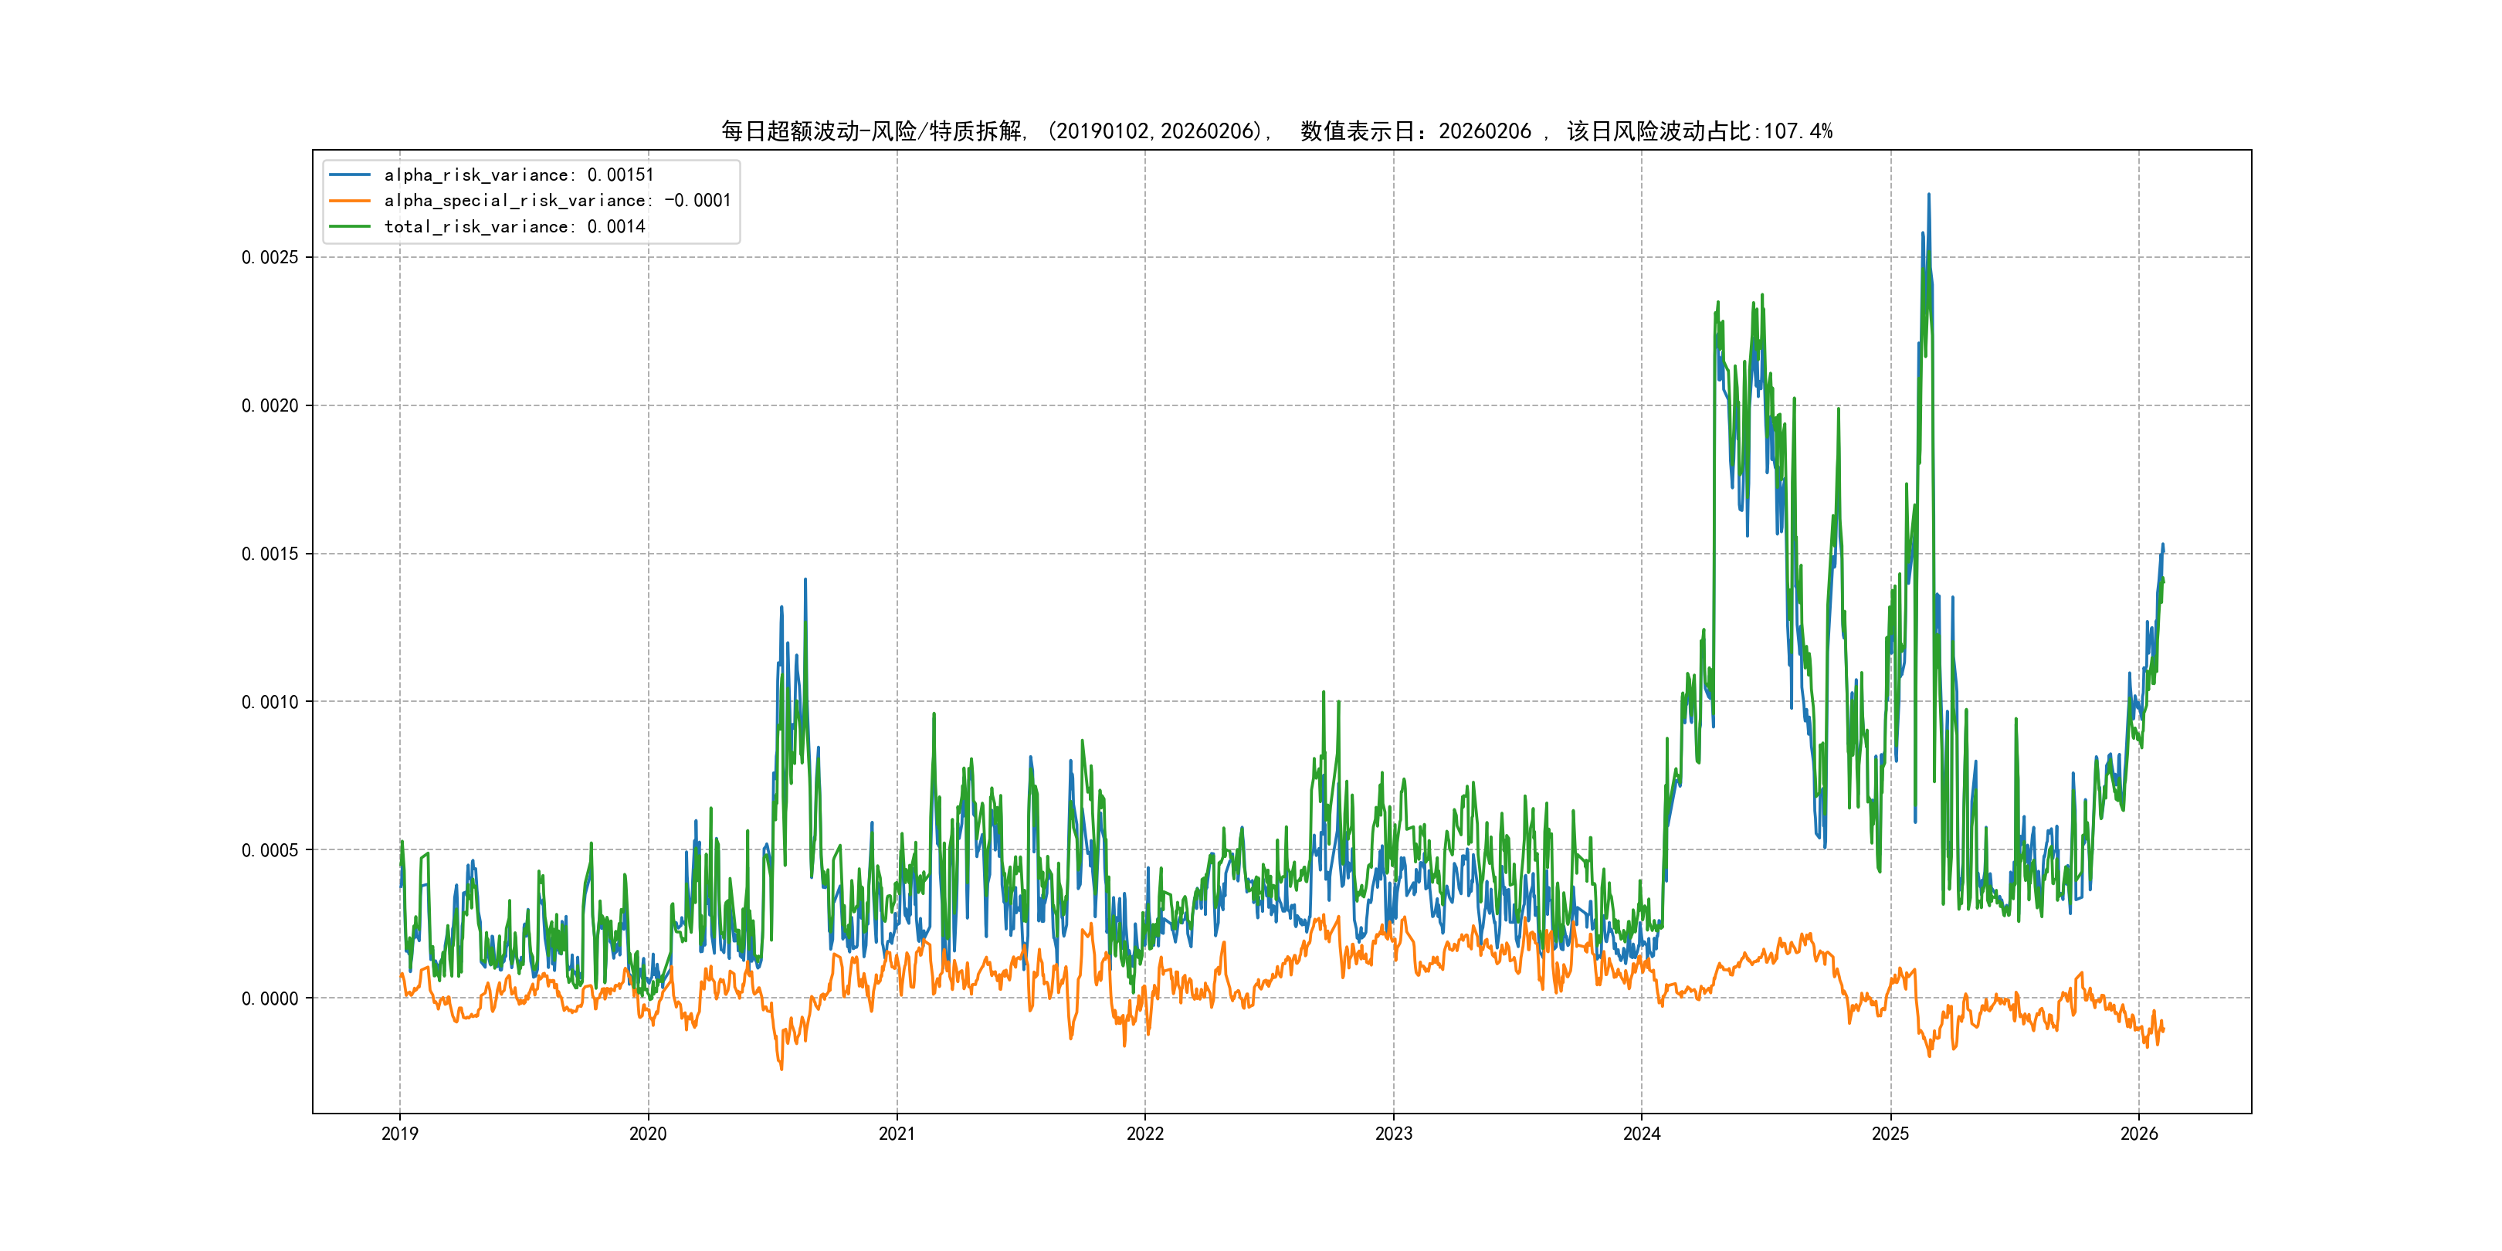Click the 0.0025 y-axis tick label
This screenshot has width=2502, height=1251.
[269, 257]
